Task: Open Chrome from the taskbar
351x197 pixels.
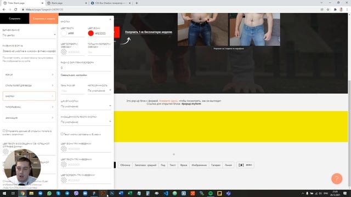Action: pyautogui.click(x=22, y=193)
